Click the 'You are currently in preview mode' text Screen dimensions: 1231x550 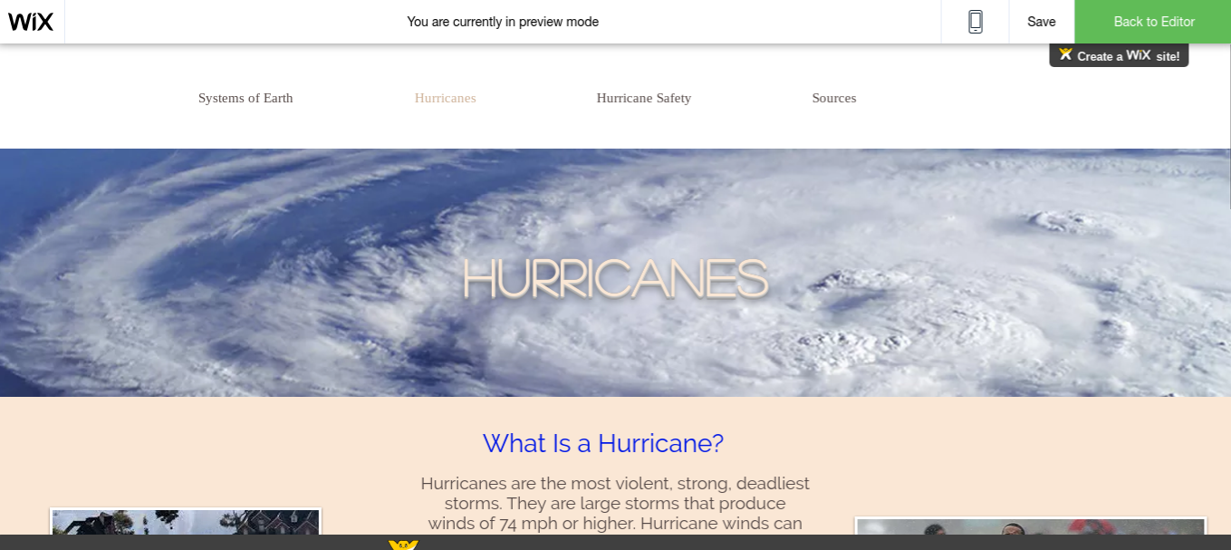tap(503, 22)
